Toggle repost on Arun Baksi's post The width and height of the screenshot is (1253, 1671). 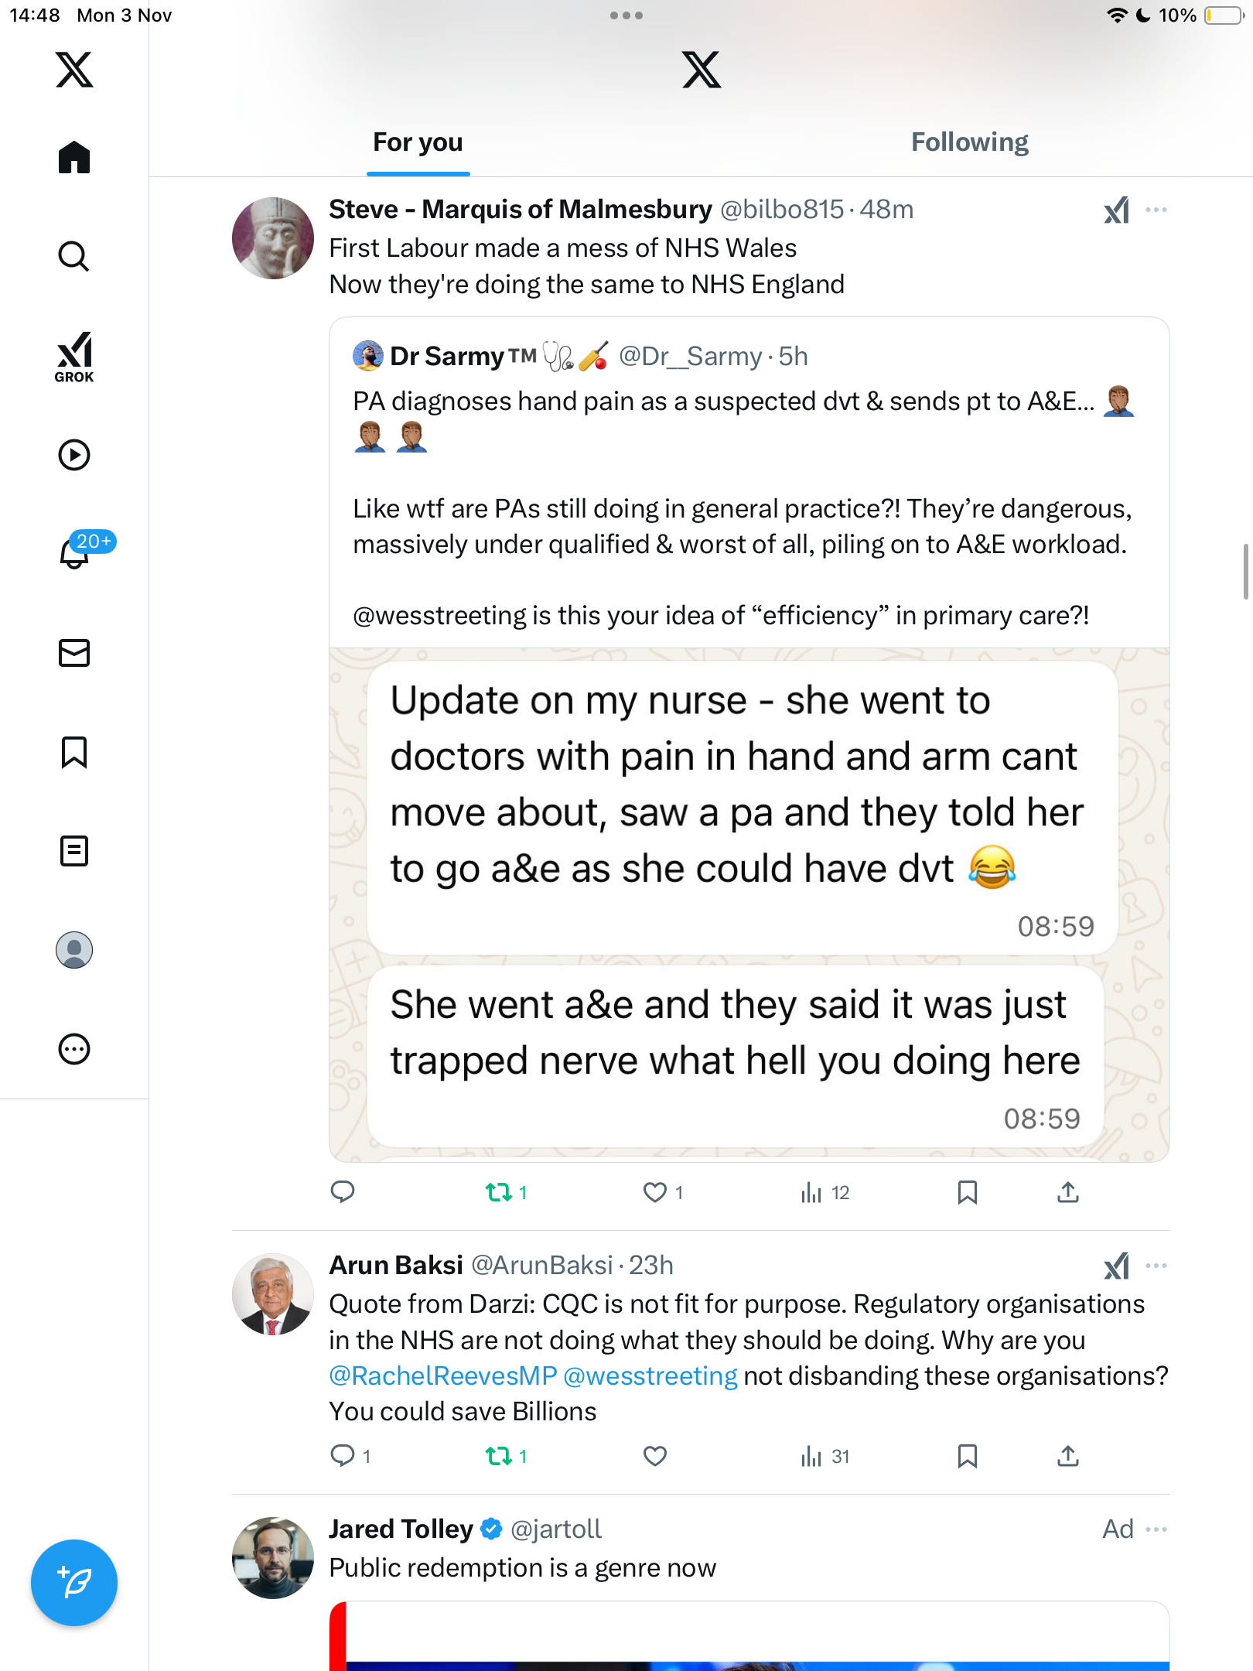(x=499, y=1457)
